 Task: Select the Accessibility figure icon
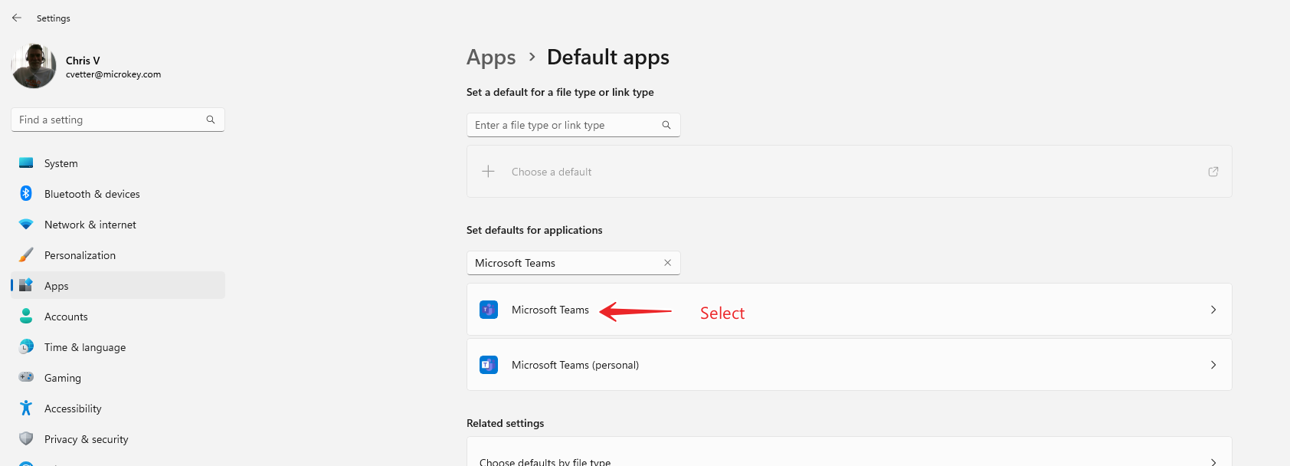click(26, 409)
